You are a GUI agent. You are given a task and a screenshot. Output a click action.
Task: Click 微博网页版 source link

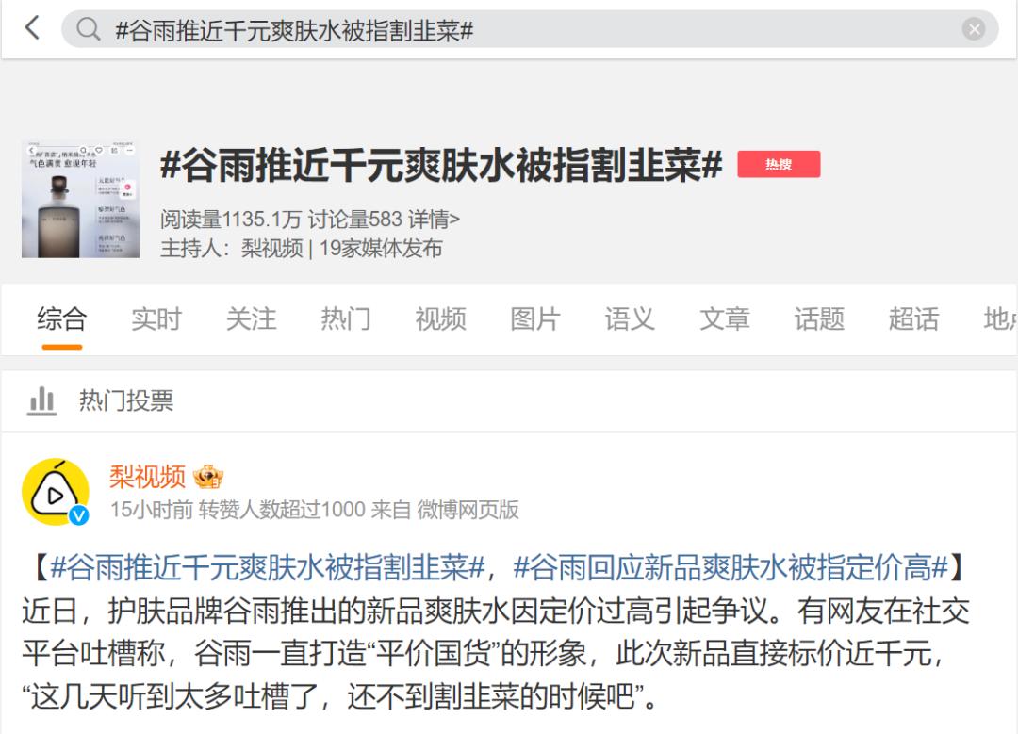tap(468, 510)
